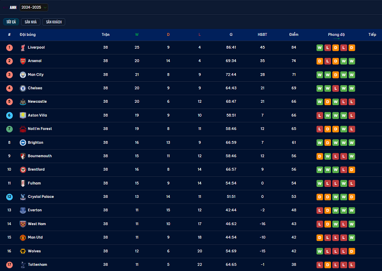Click the Bournemouth club crest

pos(23,156)
